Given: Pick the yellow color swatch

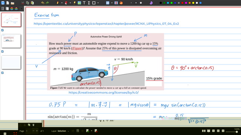Looking at the screenshot, I should [193, 3].
